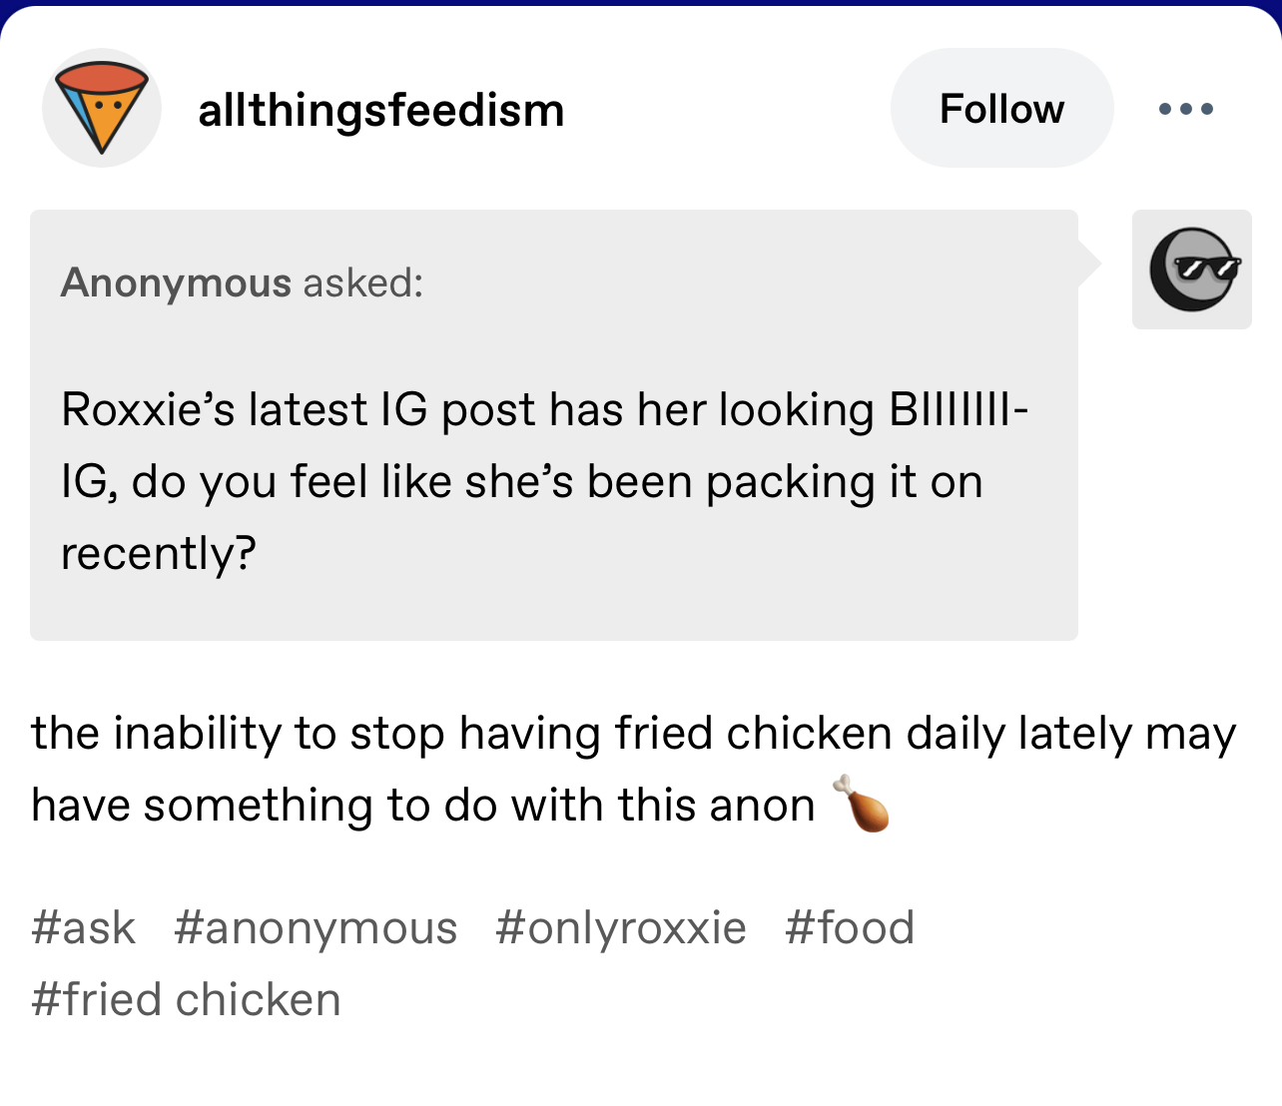Open the #fried chicken tag

point(187,999)
